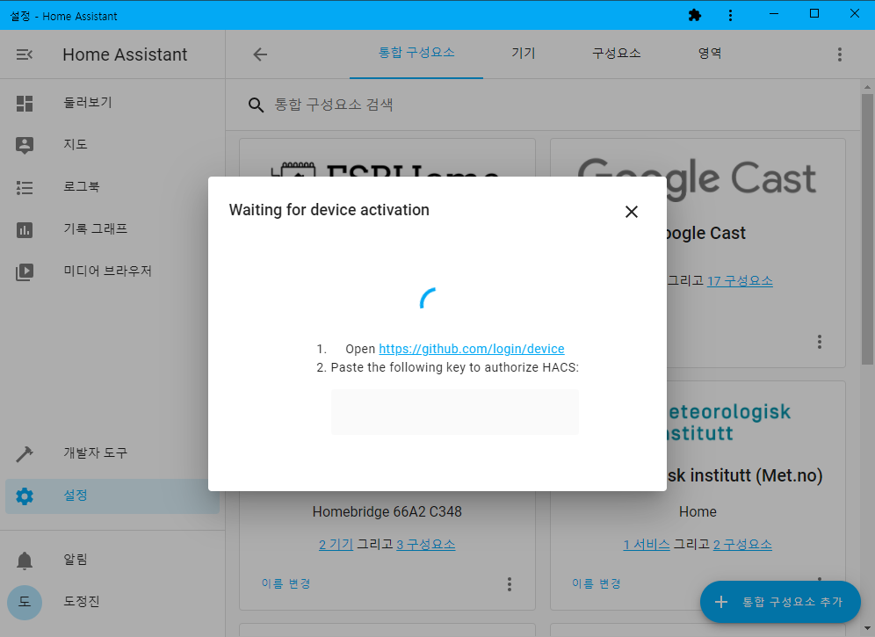Maximize the Home Assistant window
The height and width of the screenshot is (637, 875).
click(814, 14)
